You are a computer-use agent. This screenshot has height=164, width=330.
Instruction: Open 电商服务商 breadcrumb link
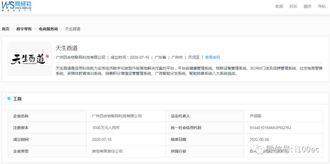(48, 29)
